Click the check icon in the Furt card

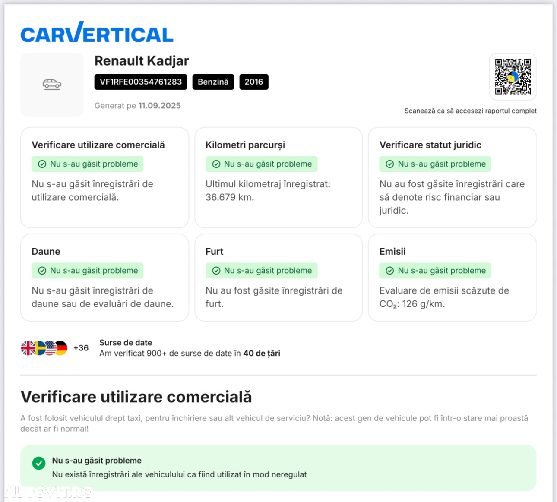click(216, 271)
